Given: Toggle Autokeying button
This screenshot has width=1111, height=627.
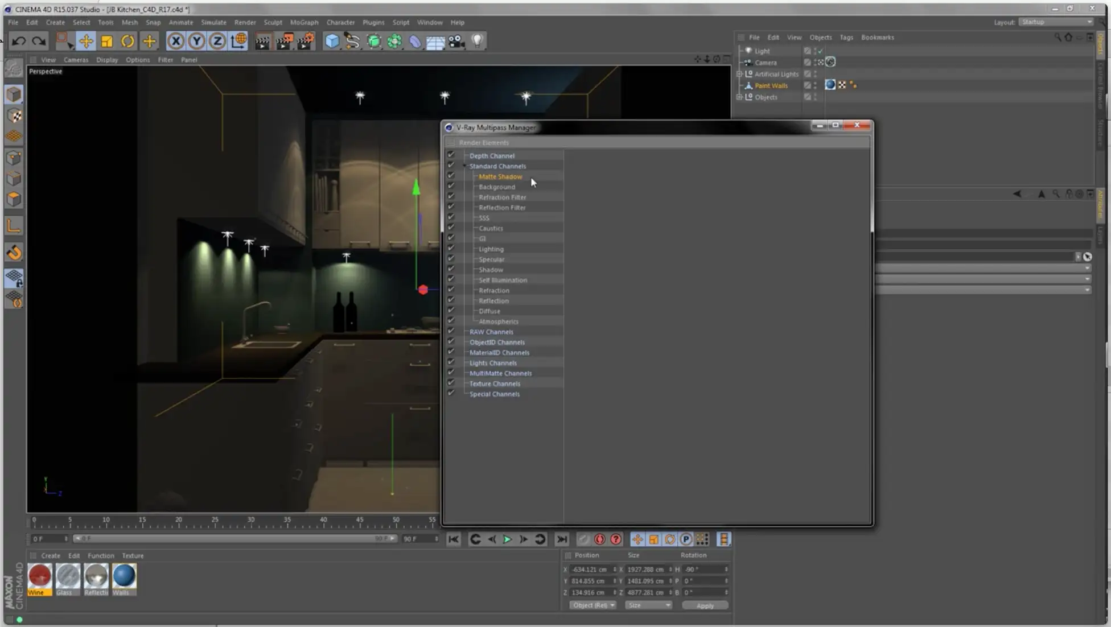Looking at the screenshot, I should click(x=599, y=539).
